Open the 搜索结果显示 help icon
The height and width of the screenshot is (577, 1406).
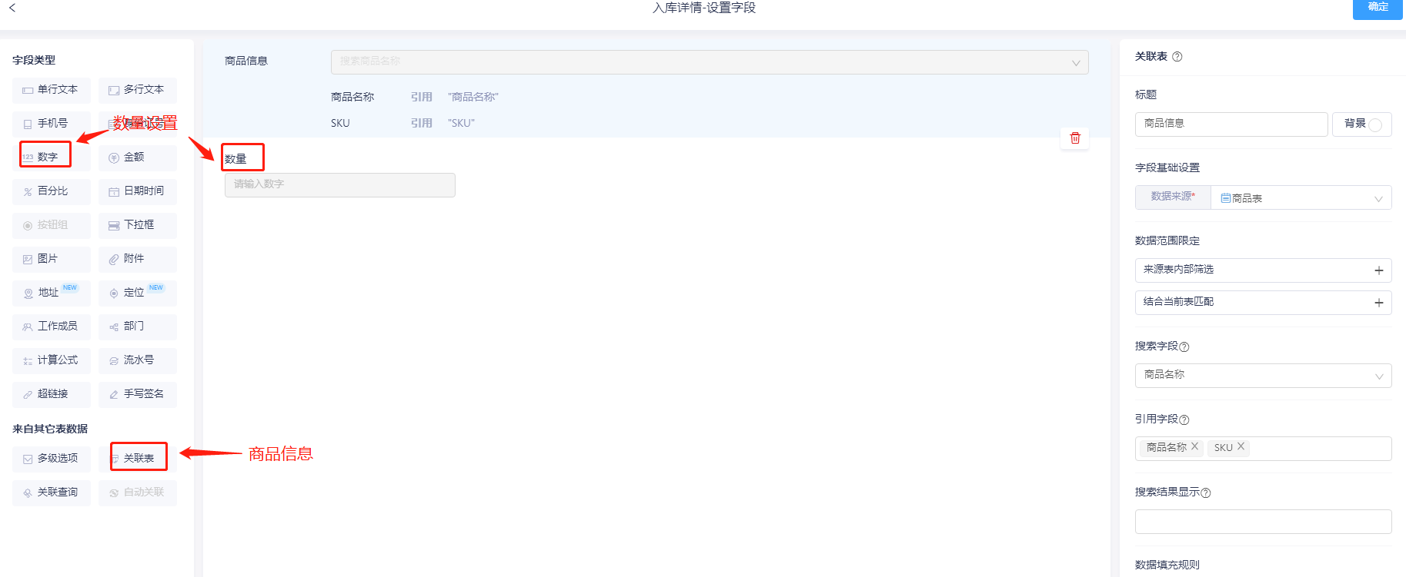click(1206, 493)
